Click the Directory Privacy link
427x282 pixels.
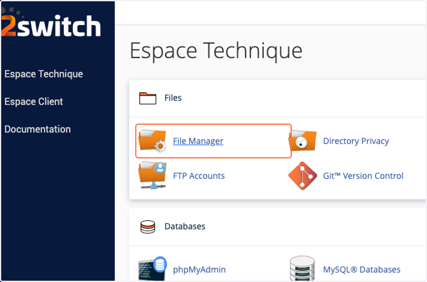coord(356,141)
